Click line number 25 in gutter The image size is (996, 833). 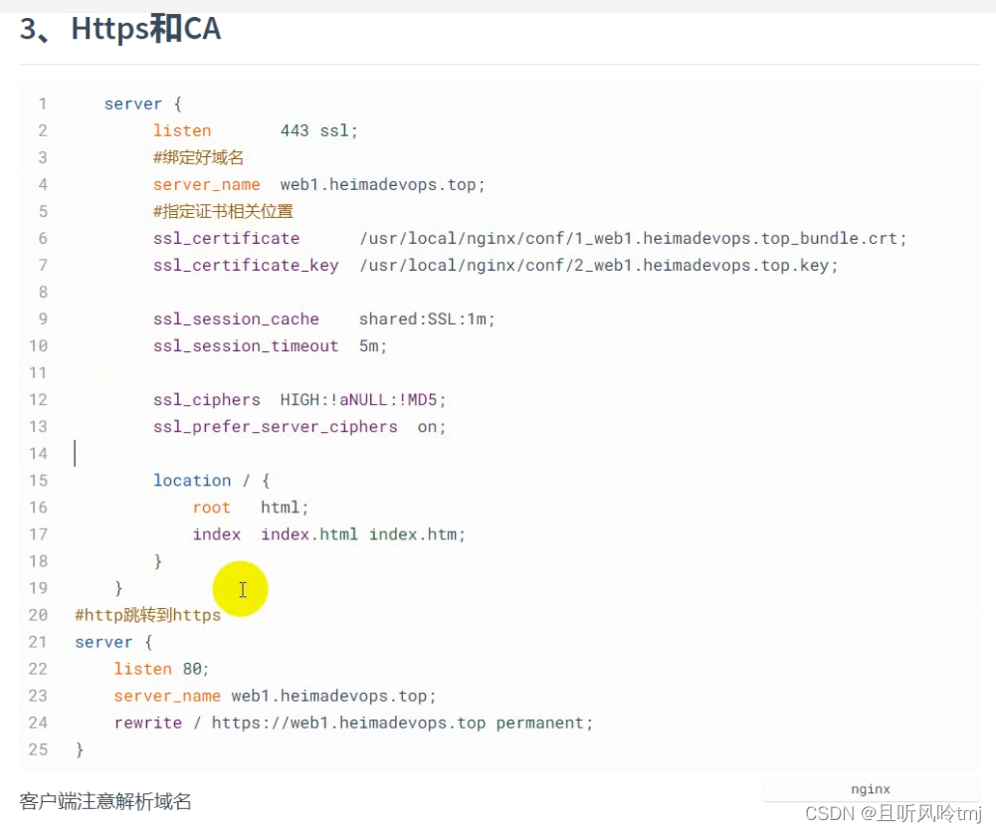point(38,749)
